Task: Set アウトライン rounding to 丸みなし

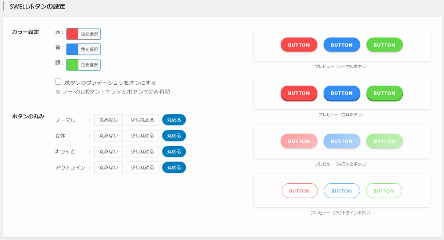Action: (108, 167)
